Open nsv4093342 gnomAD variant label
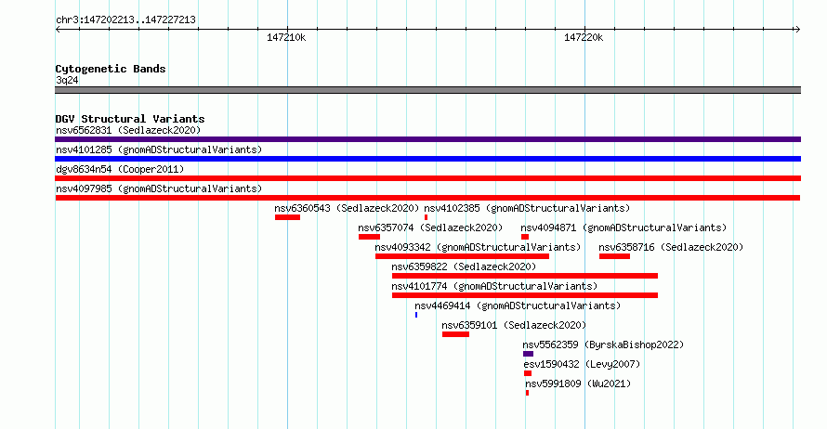The width and height of the screenshot is (827, 429). 478,247
